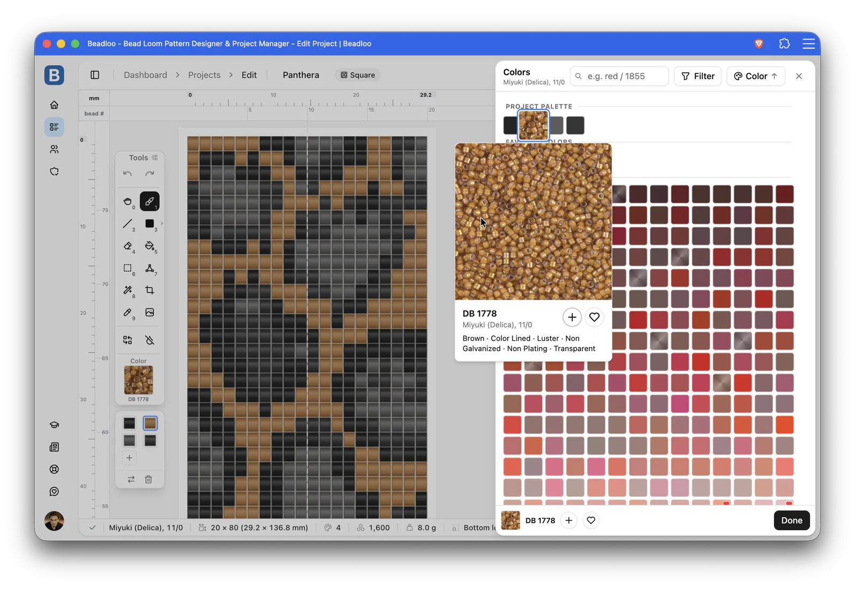The width and height of the screenshot is (855, 604).
Task: Open the Community people sidebar icon
Action: [54, 149]
